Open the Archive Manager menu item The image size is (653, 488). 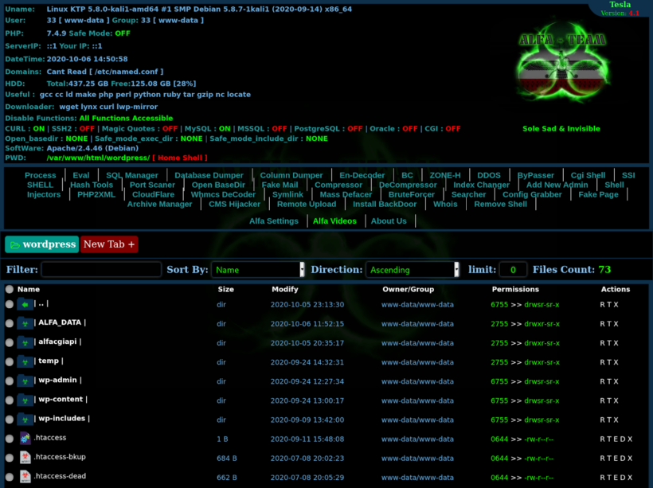[159, 204]
